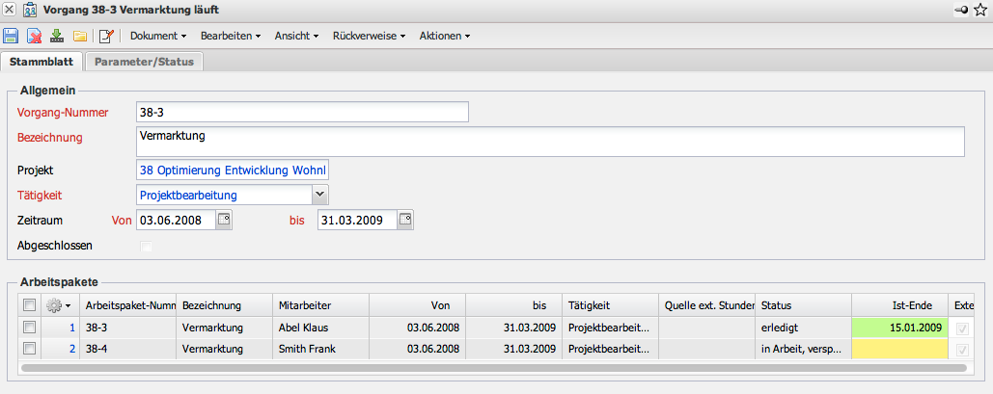The height and width of the screenshot is (394, 993).
Task: Click the edit pencil icon in toolbar
Action: pyautogui.click(x=106, y=37)
